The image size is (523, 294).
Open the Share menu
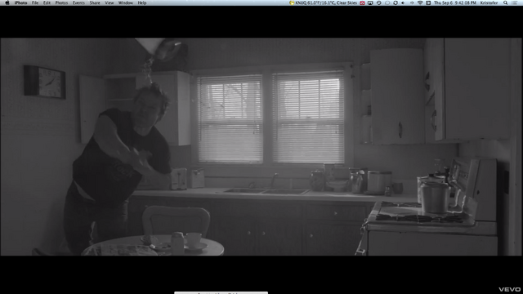coord(95,2)
